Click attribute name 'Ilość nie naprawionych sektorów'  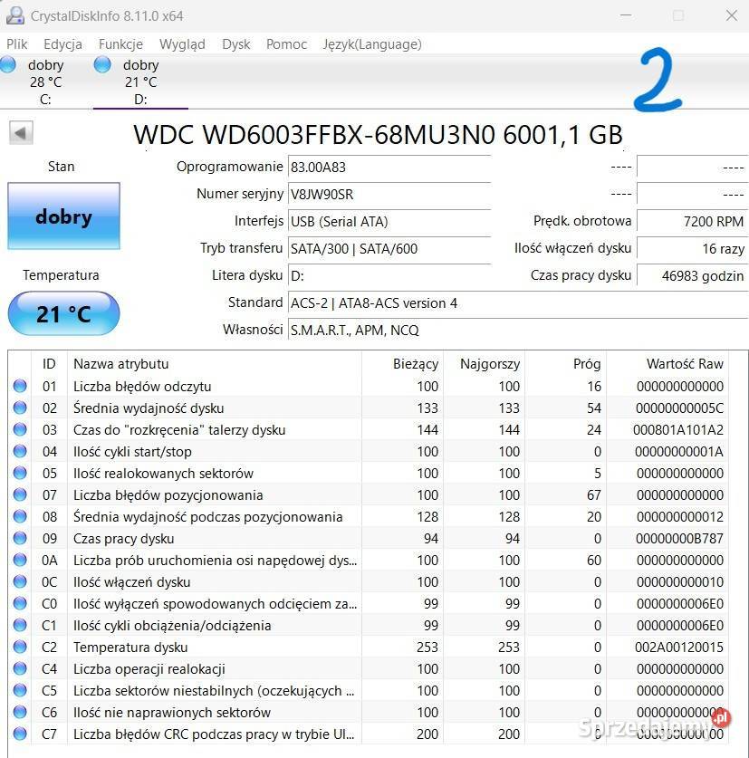[172, 713]
